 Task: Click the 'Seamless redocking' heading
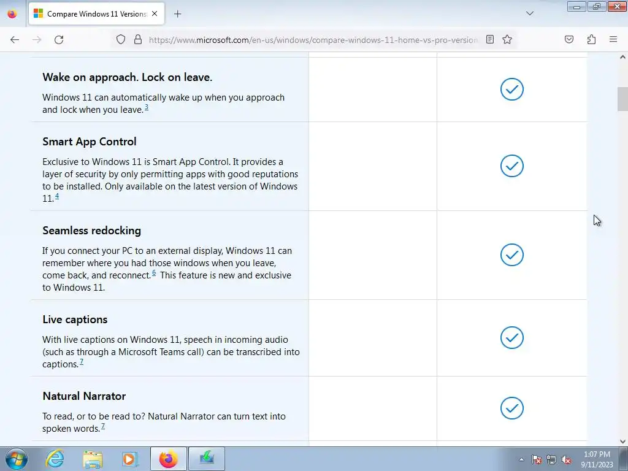[92, 231]
